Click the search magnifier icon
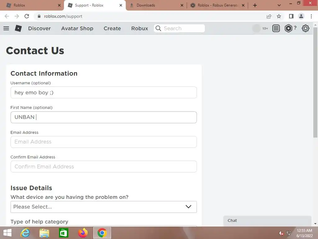318x239 pixels. tap(158, 28)
